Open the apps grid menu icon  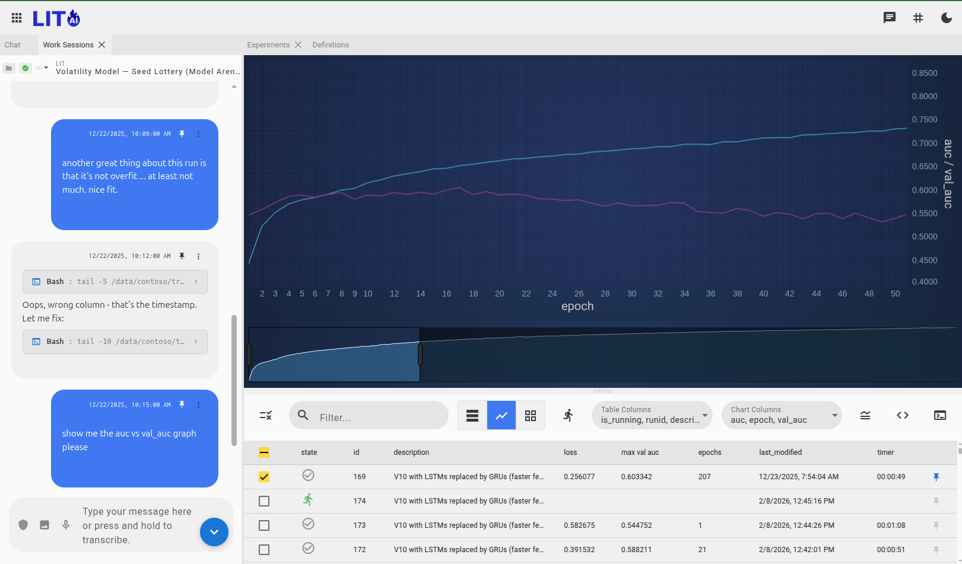click(x=17, y=18)
